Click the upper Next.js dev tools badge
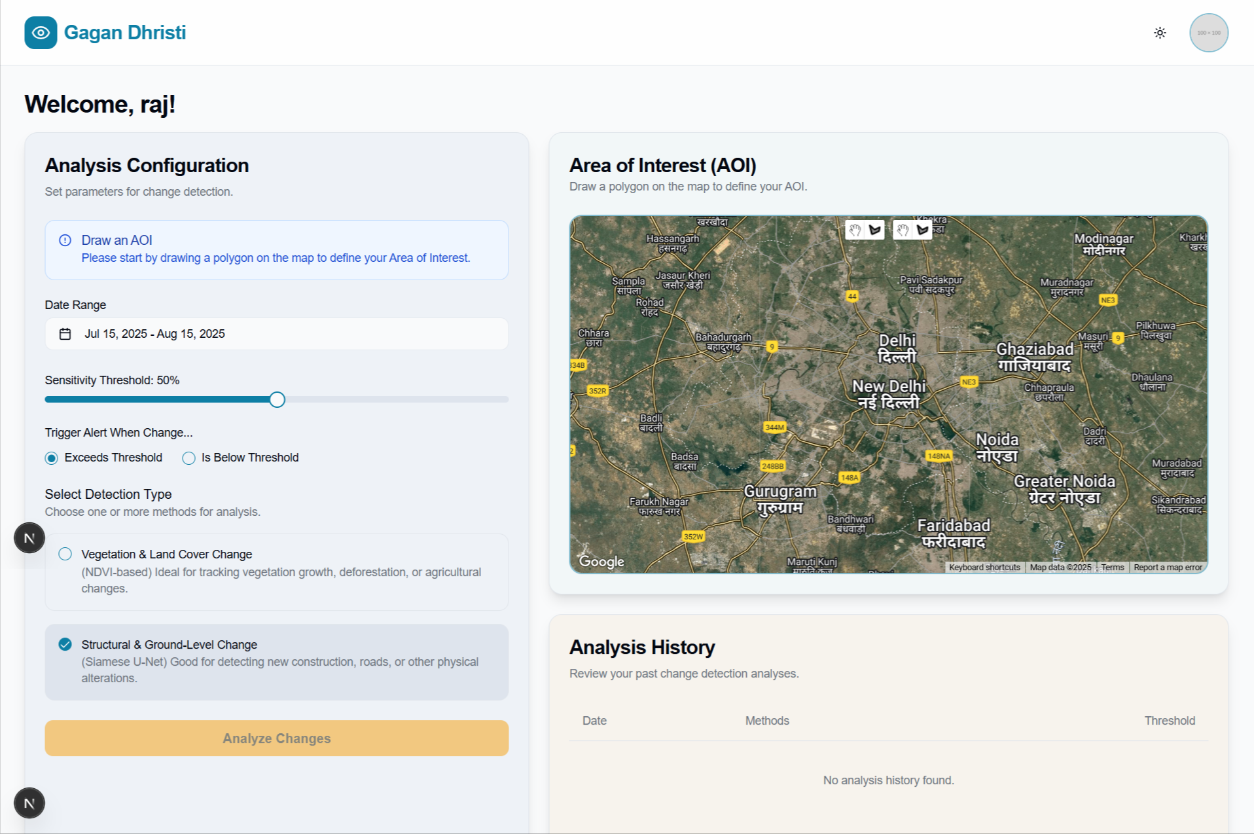The image size is (1254, 834). click(x=29, y=538)
